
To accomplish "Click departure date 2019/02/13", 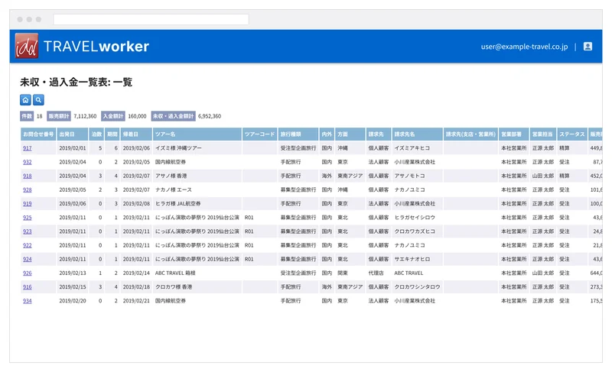I will pyautogui.click(x=73, y=273).
